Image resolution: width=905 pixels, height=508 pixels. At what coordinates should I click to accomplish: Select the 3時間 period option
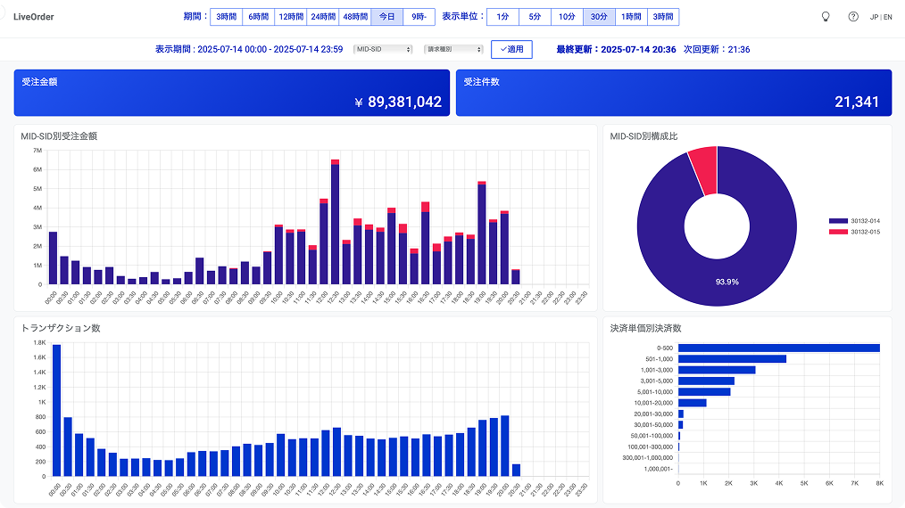[x=226, y=16]
